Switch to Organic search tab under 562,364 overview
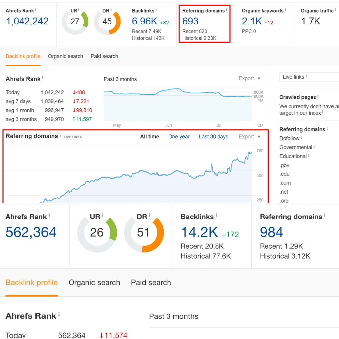The height and width of the screenshot is (339, 339). tap(94, 283)
